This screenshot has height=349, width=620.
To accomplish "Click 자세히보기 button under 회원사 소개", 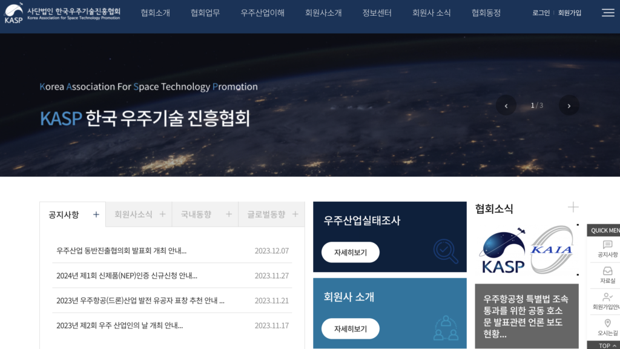I will (350, 328).
